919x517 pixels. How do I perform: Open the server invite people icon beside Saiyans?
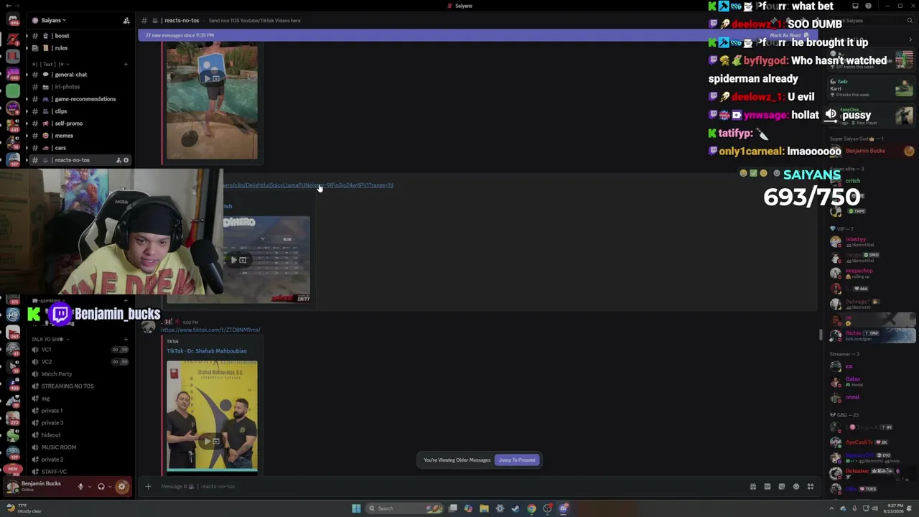pyautogui.click(x=126, y=20)
